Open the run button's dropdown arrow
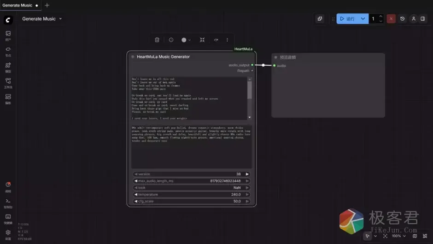Image resolution: width=433 pixels, height=244 pixels. (363, 19)
